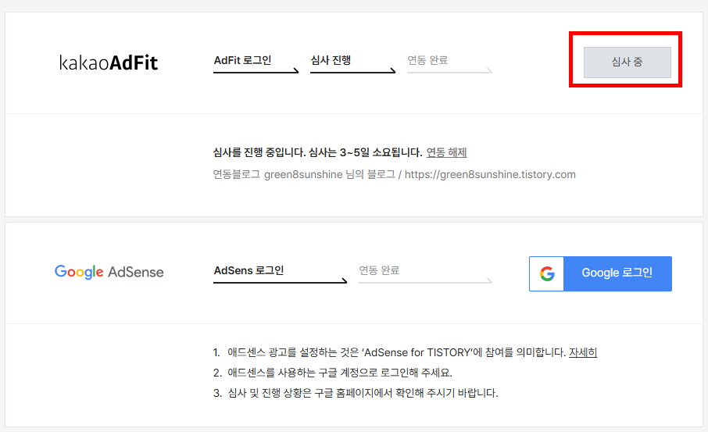This screenshot has height=432, width=708.
Task: Select the AdFit 로그인 step
Action: 256,63
